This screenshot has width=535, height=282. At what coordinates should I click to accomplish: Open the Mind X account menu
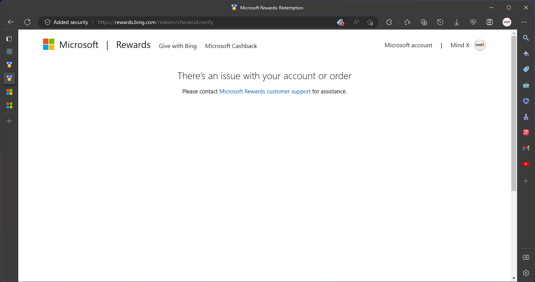tap(468, 45)
